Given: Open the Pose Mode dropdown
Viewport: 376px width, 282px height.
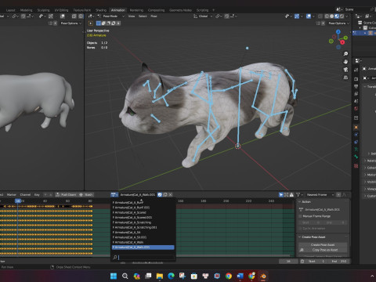Looking at the screenshot, I should 111,16.
